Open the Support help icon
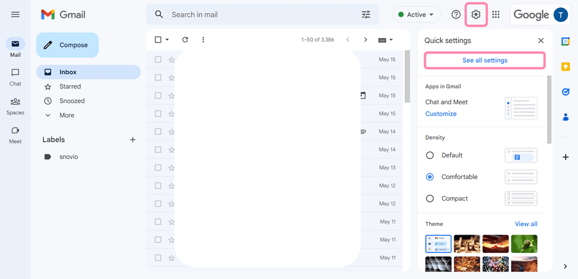This screenshot has width=578, height=279. pyautogui.click(x=456, y=14)
